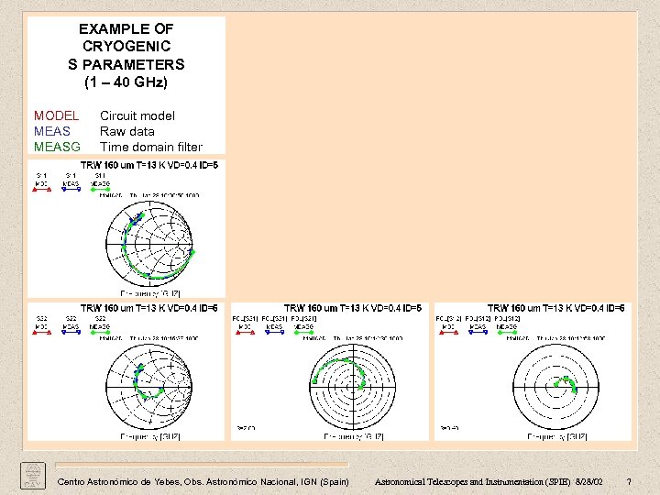Click the red MOD marker in S22 legend
Image resolution: width=660 pixels, height=495 pixels.
[41, 333]
